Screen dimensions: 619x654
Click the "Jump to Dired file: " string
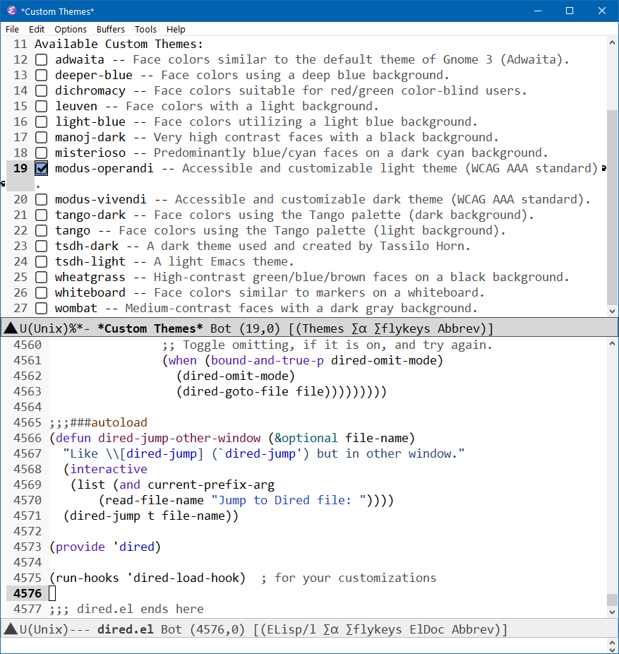[289, 500]
